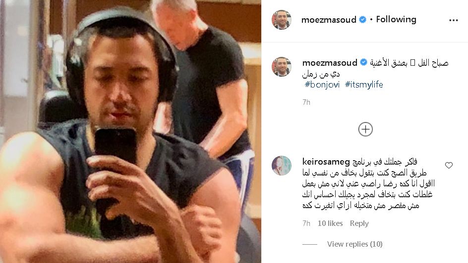Open the moezmasoud avatar next to the caption
The image size is (468, 263).
click(x=282, y=67)
